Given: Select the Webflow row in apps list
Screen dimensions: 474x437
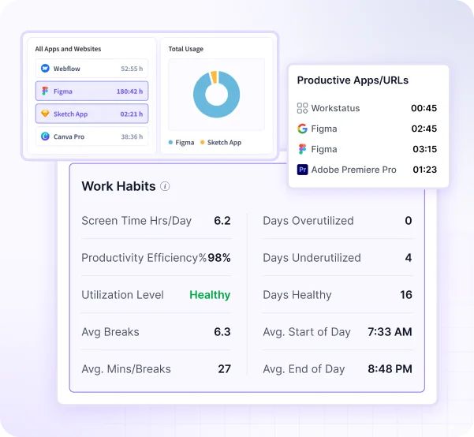Looking at the screenshot, I should tap(92, 69).
